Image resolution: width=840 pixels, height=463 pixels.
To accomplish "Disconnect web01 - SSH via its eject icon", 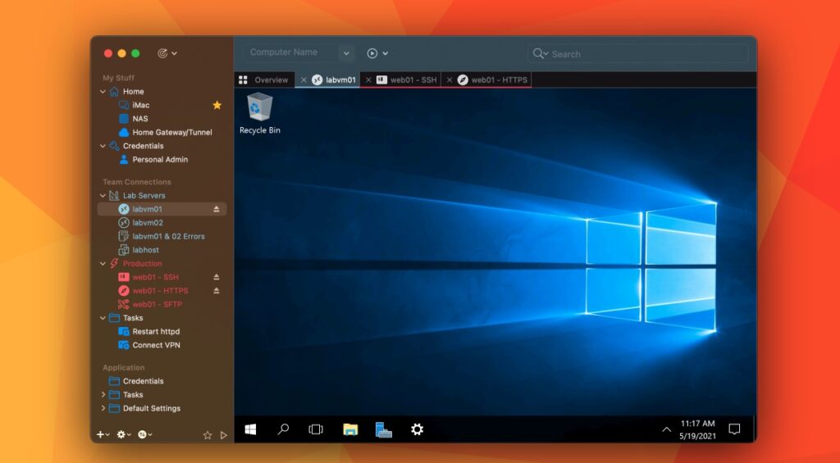I will (217, 277).
